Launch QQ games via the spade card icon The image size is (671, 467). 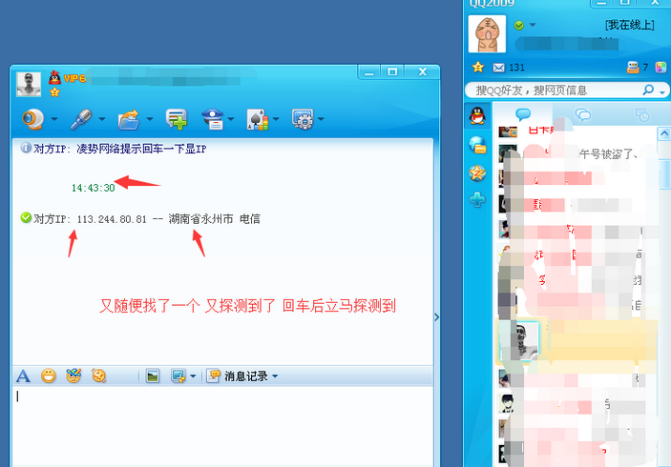coord(258,119)
